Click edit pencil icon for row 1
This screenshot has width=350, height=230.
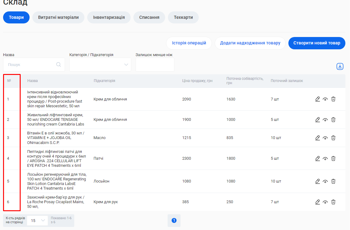coord(318,99)
